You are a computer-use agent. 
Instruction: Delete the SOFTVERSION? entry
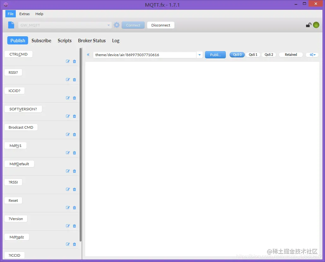[75, 116]
